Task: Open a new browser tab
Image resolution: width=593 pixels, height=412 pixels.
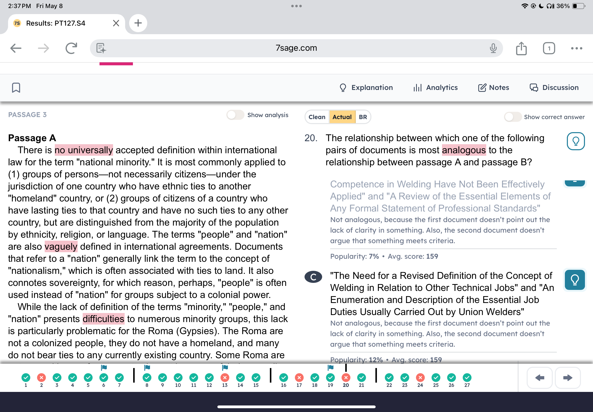Action: 138,23
